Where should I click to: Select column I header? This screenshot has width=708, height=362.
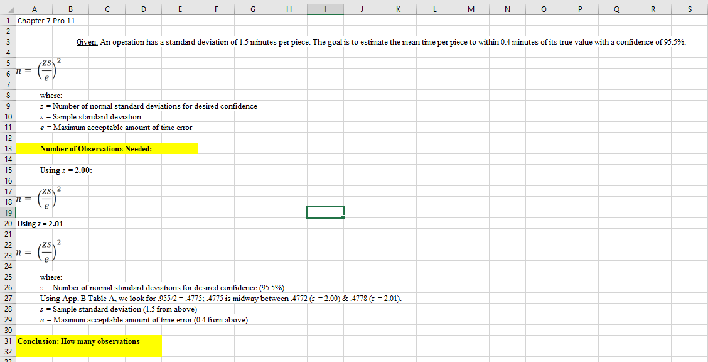click(326, 9)
